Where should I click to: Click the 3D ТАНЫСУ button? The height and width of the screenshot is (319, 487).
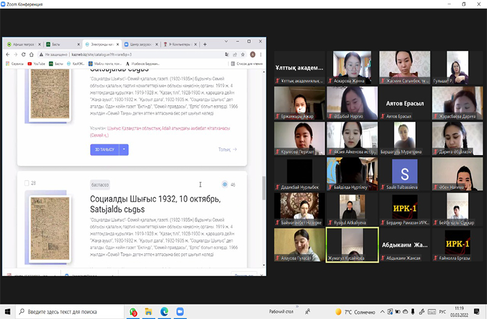(103, 148)
